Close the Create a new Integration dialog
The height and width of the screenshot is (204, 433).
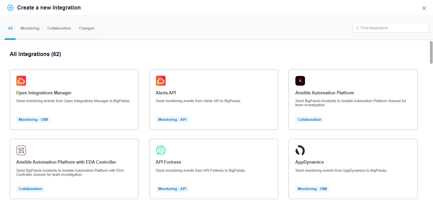tap(424, 8)
